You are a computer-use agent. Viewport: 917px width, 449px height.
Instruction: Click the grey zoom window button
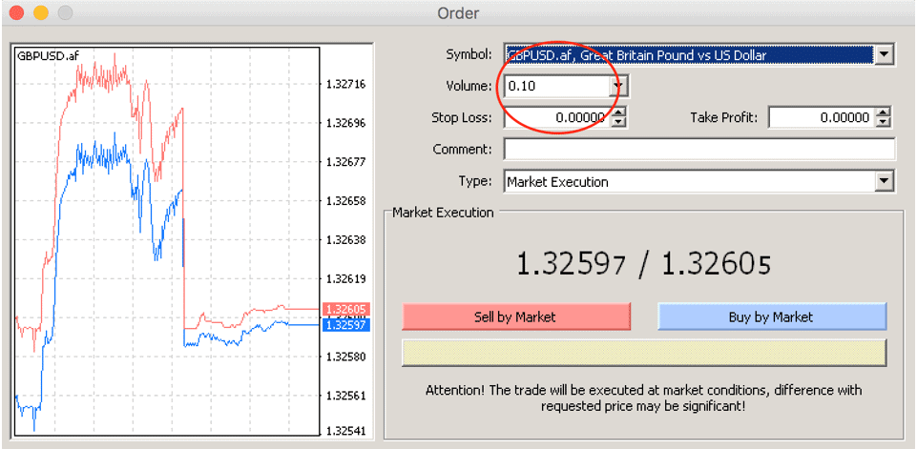(64, 12)
